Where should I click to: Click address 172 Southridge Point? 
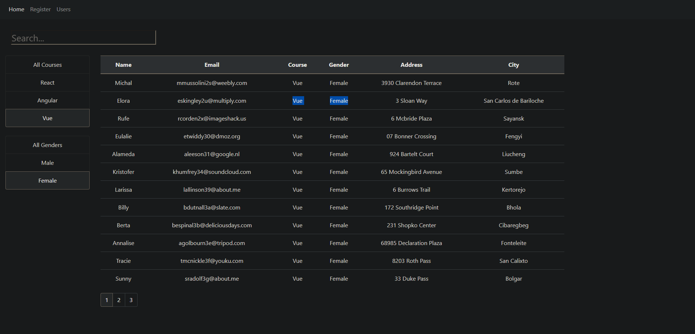click(x=412, y=208)
